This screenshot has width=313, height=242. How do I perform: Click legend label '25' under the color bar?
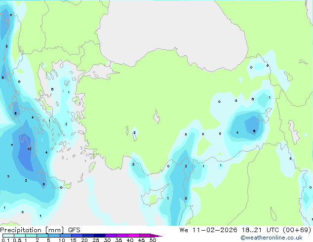point(96,240)
